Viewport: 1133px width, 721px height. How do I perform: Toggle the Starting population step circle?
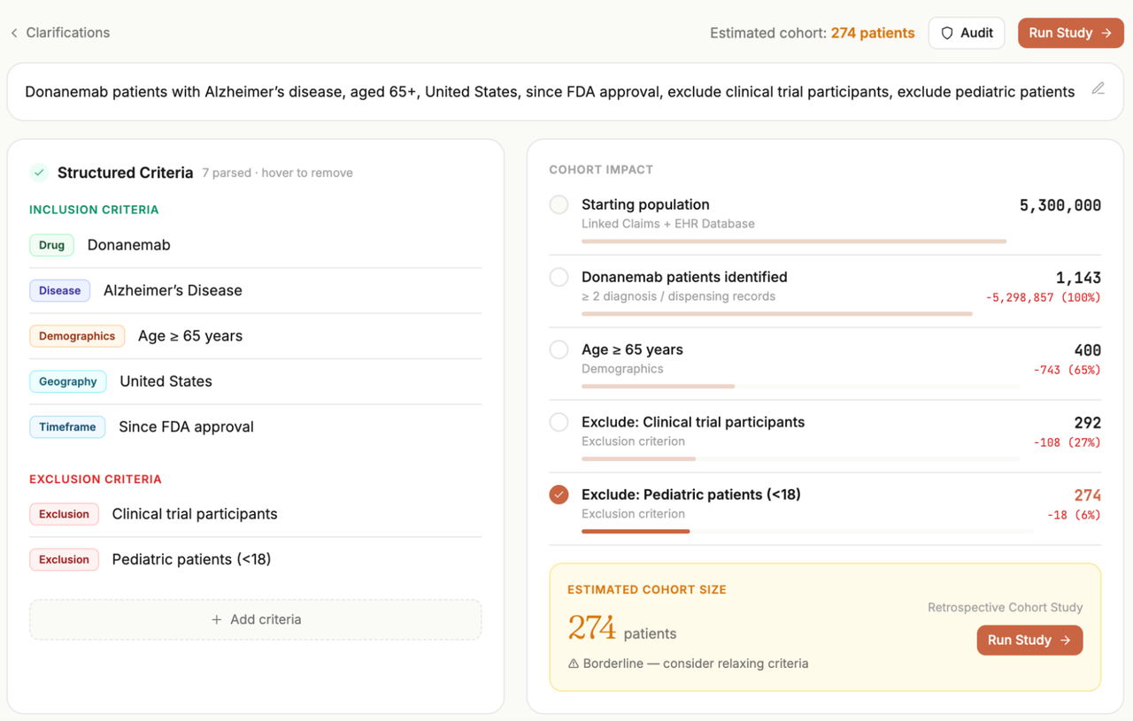559,204
